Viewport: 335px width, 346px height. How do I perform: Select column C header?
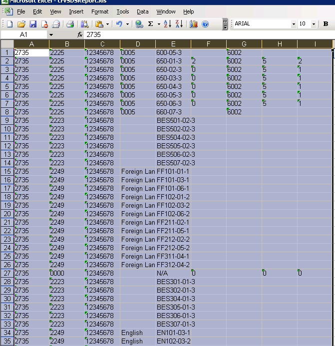[x=102, y=44]
